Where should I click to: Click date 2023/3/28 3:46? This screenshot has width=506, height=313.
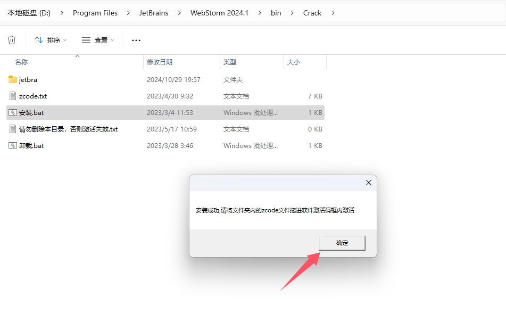[x=170, y=146]
